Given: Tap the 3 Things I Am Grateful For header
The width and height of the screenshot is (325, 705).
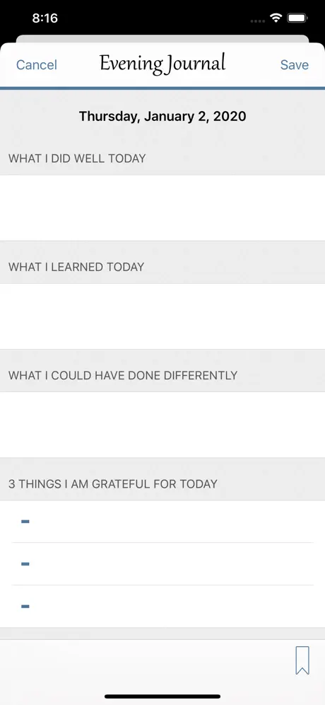Looking at the screenshot, I should pyautogui.click(x=113, y=483).
